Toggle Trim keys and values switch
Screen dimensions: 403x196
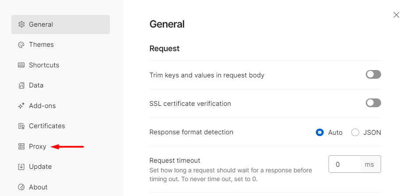pyautogui.click(x=373, y=75)
